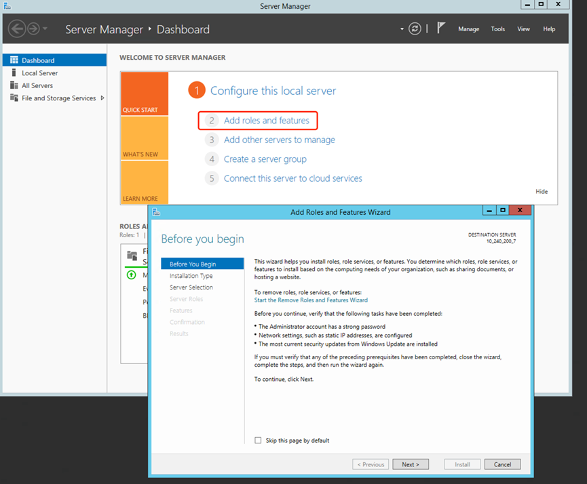Cancel the Add Roles and Features Wizard
587x484 pixels.
[502, 464]
